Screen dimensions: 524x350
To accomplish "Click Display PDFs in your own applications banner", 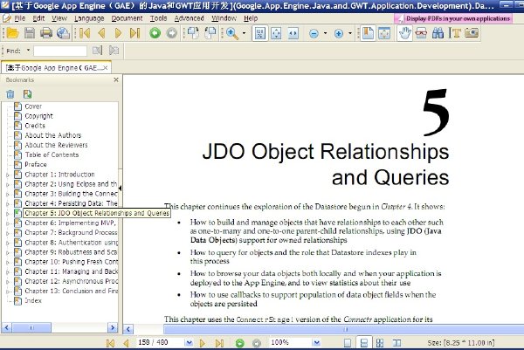I will tap(453, 18).
